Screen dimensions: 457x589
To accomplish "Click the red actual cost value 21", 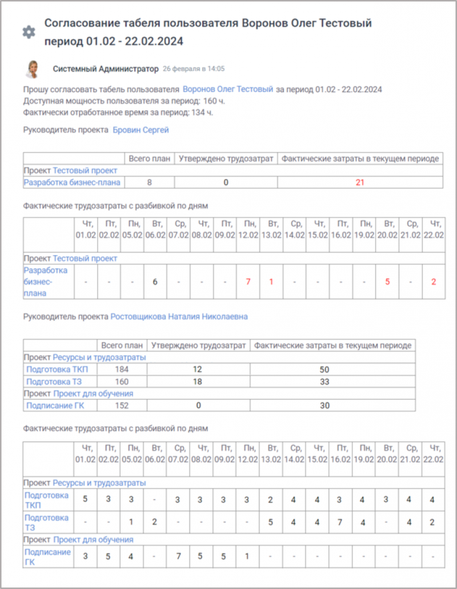I will point(359,182).
